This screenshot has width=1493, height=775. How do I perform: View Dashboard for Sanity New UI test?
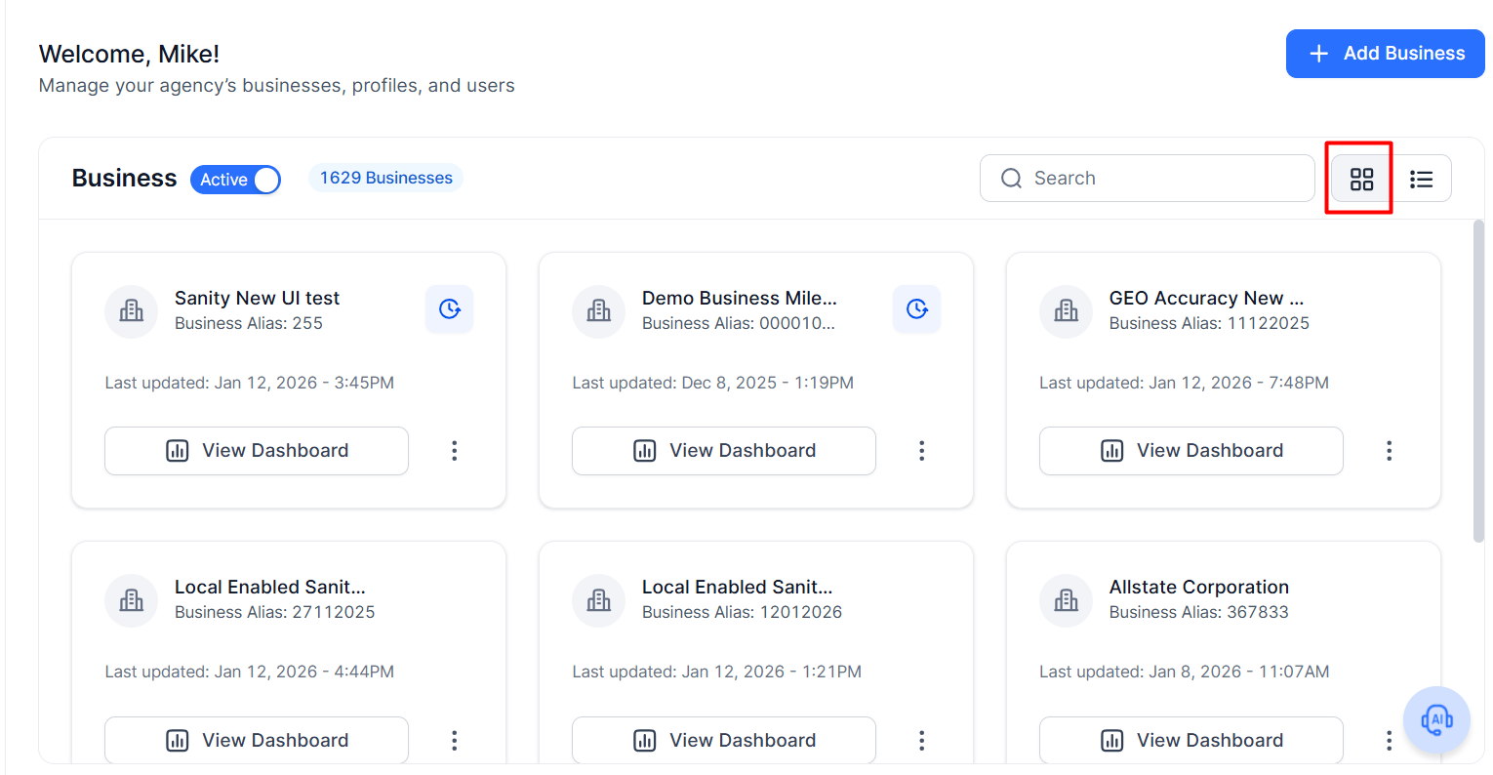point(257,451)
